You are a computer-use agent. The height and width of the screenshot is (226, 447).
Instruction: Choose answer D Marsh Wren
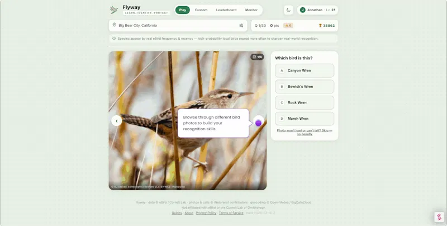305,119
